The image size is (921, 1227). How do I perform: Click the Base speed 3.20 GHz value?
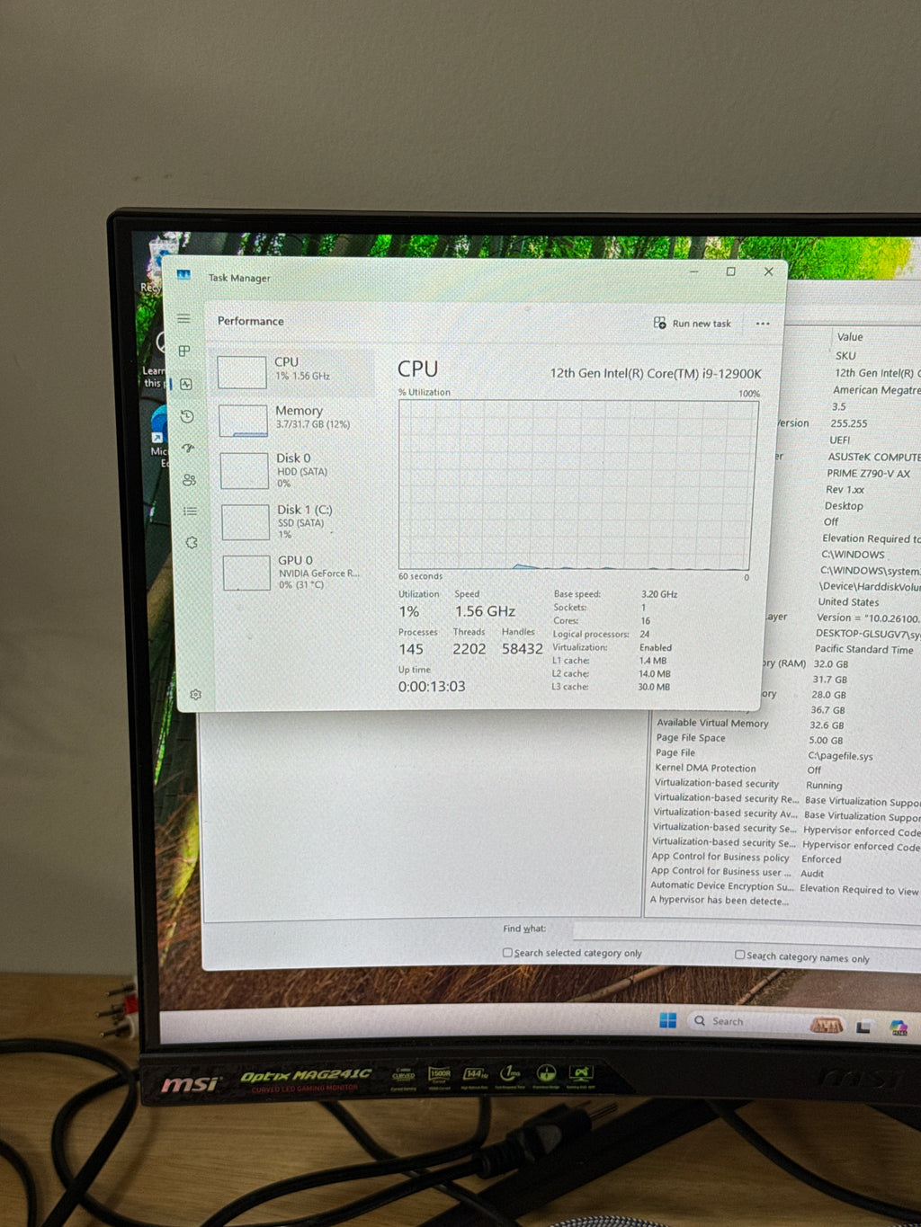659,594
